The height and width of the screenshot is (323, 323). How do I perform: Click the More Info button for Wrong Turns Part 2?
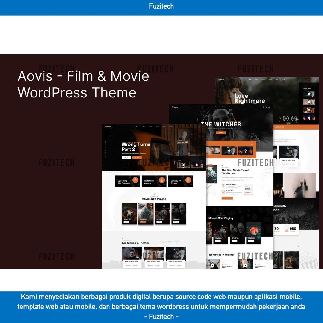pyautogui.click(x=126, y=157)
